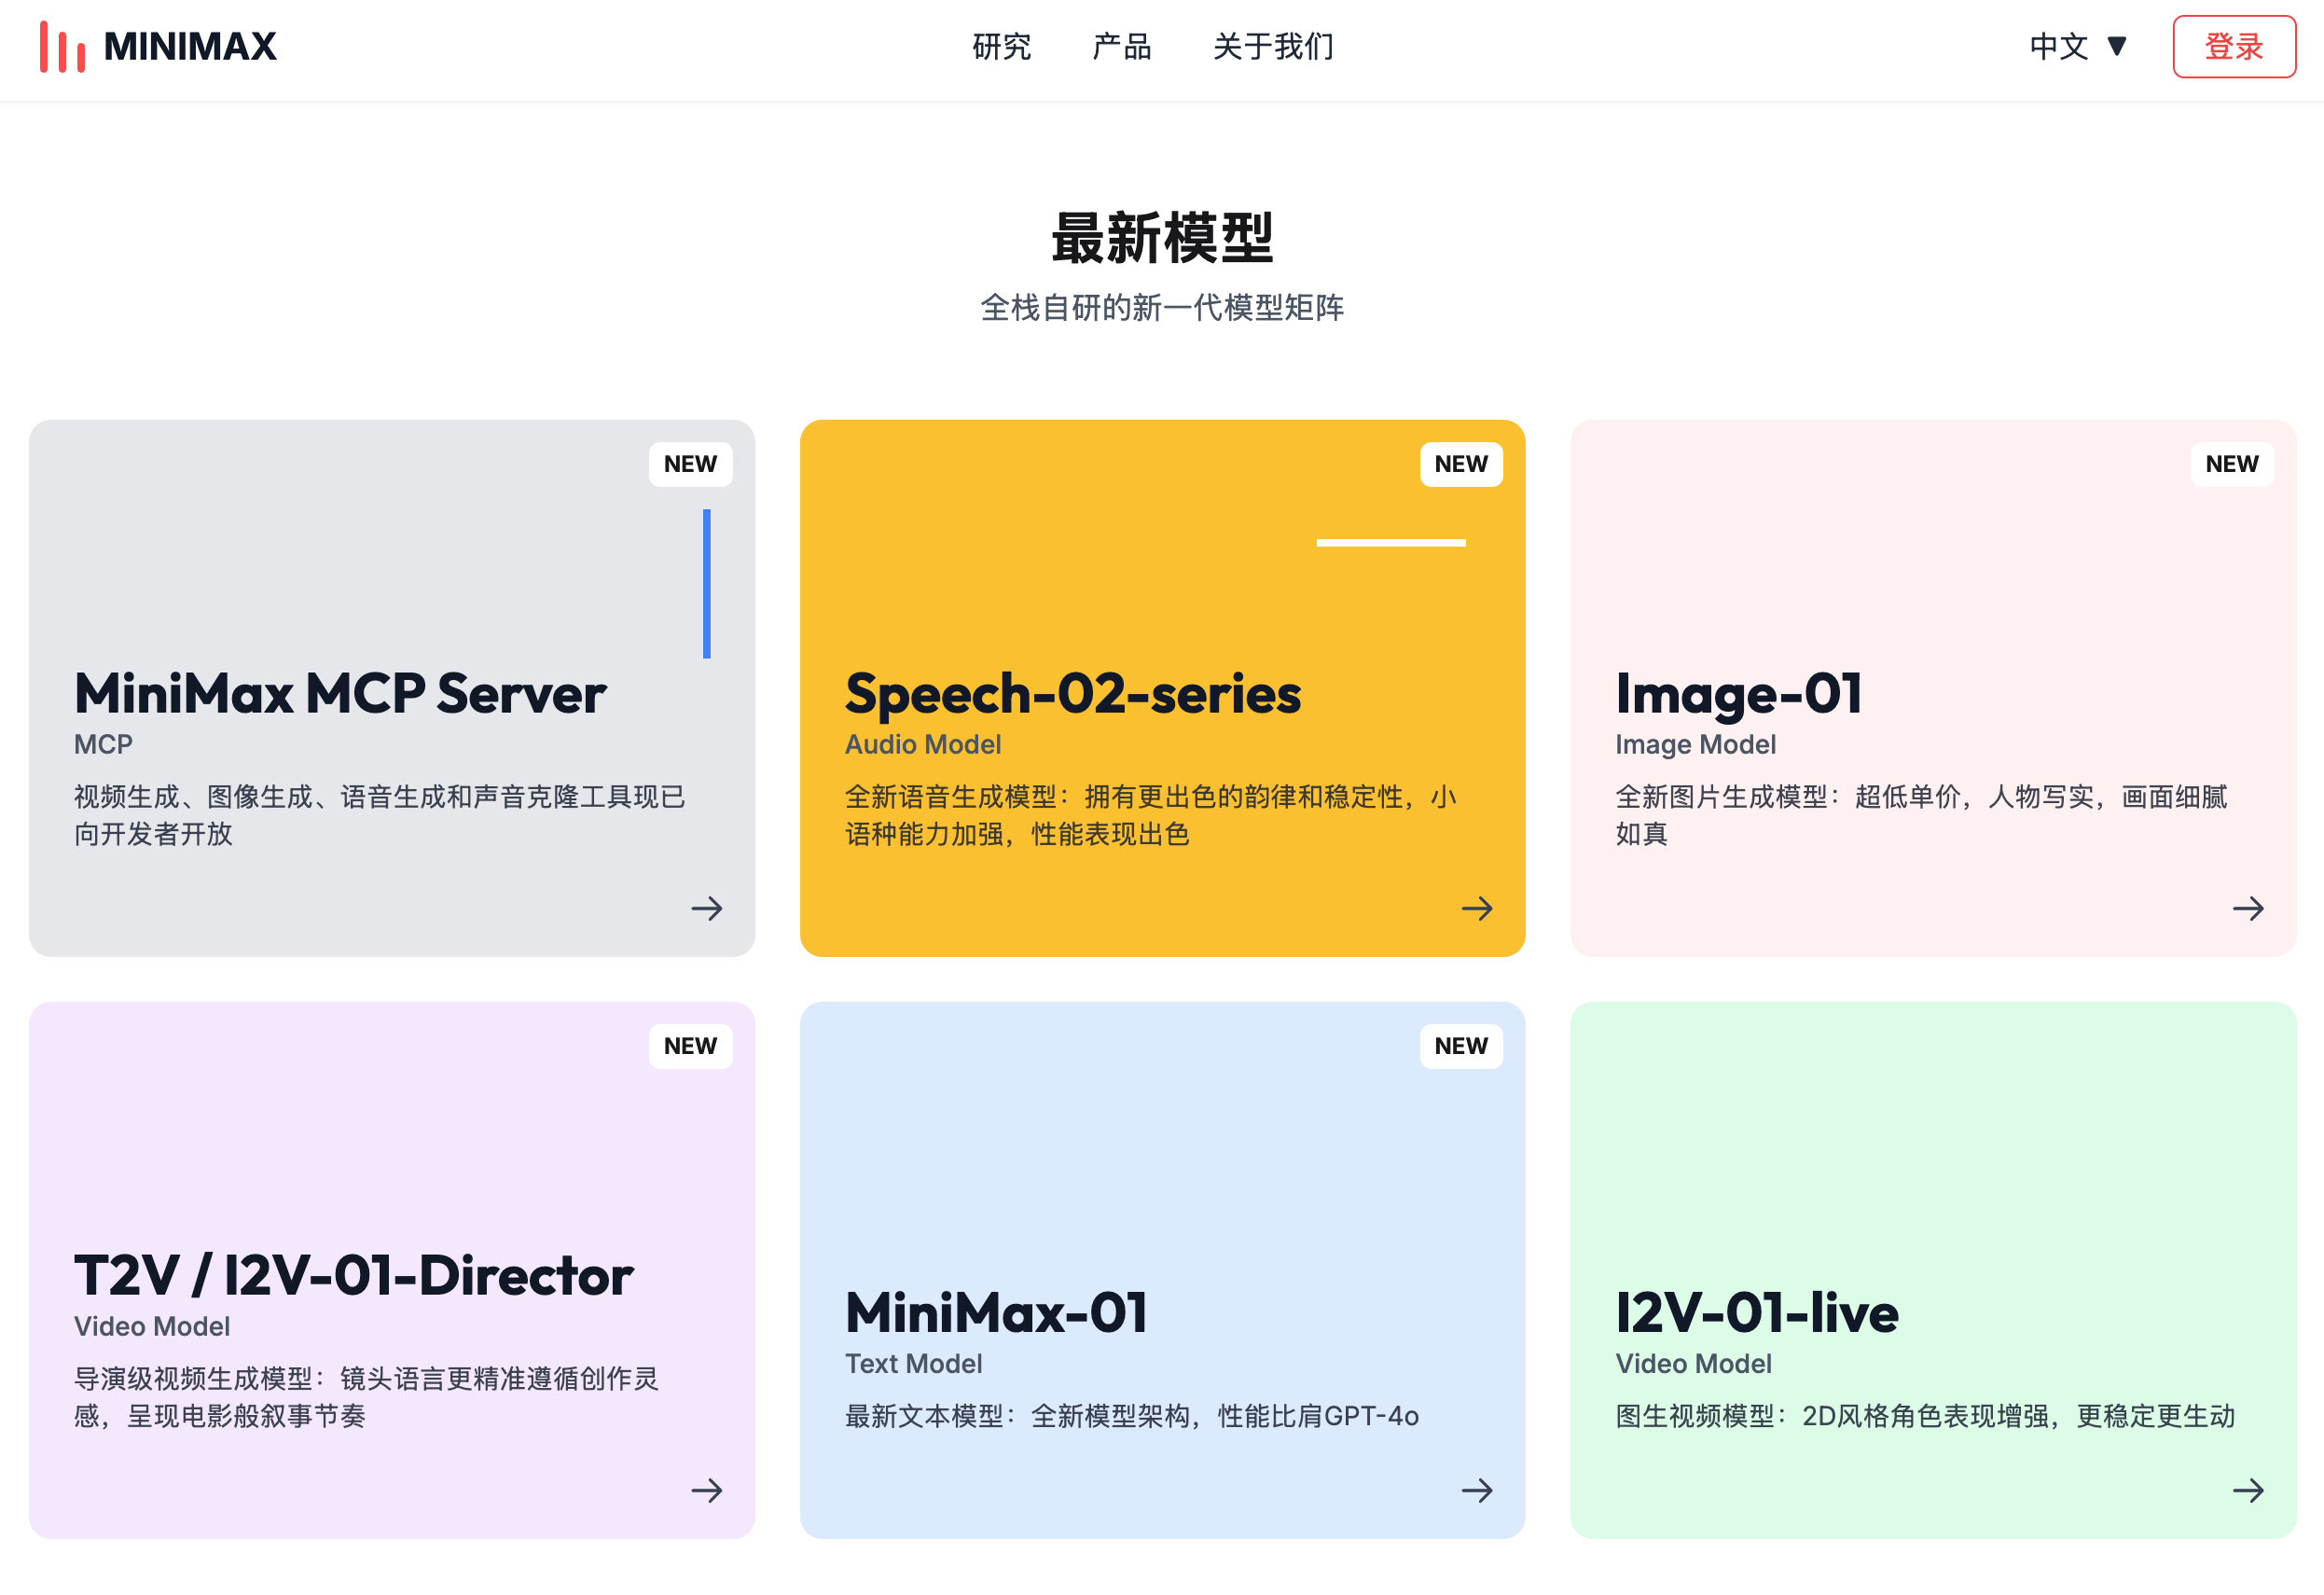Click NEW badge on Image-01 card
The width and height of the screenshot is (2324, 1595).
tap(2231, 464)
